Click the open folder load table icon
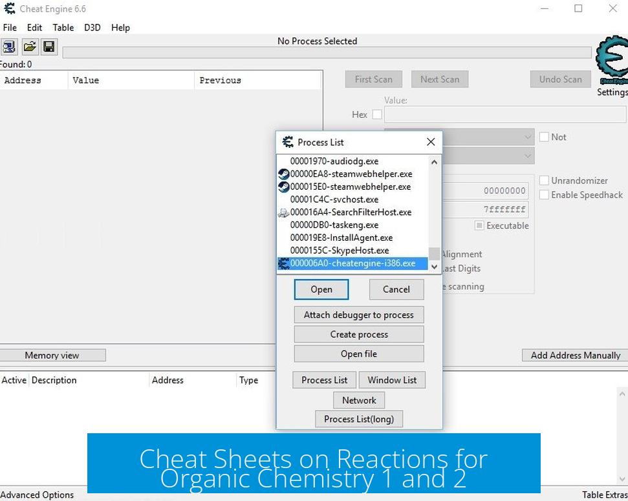Viewport: 628px width, 501px height. point(29,46)
